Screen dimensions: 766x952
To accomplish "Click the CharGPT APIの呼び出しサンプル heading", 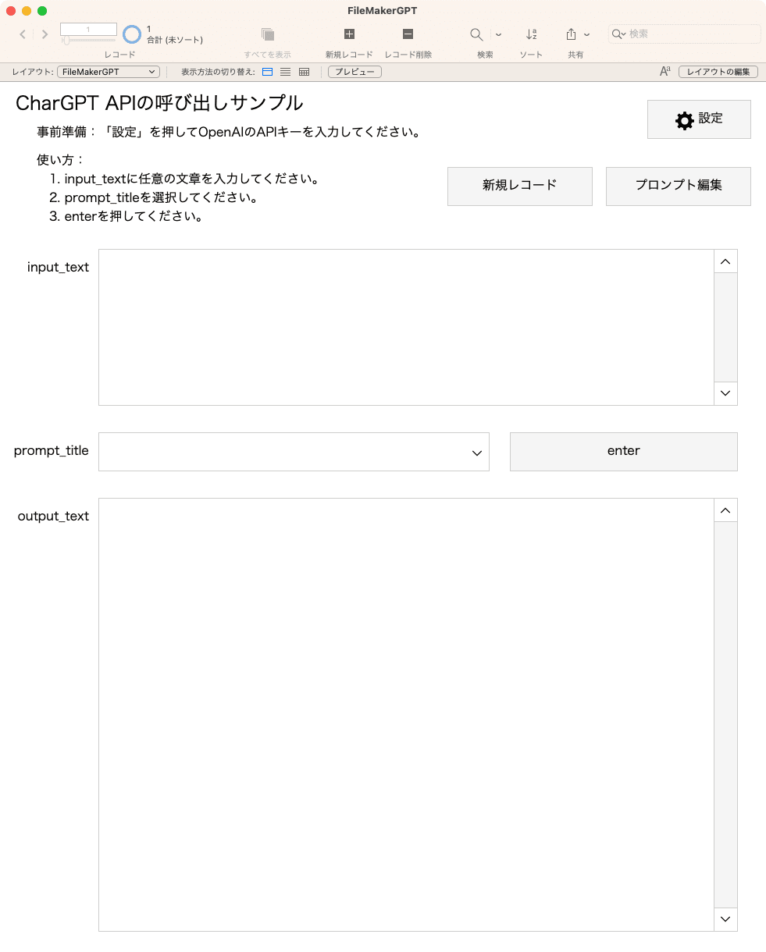I will tap(159, 103).
